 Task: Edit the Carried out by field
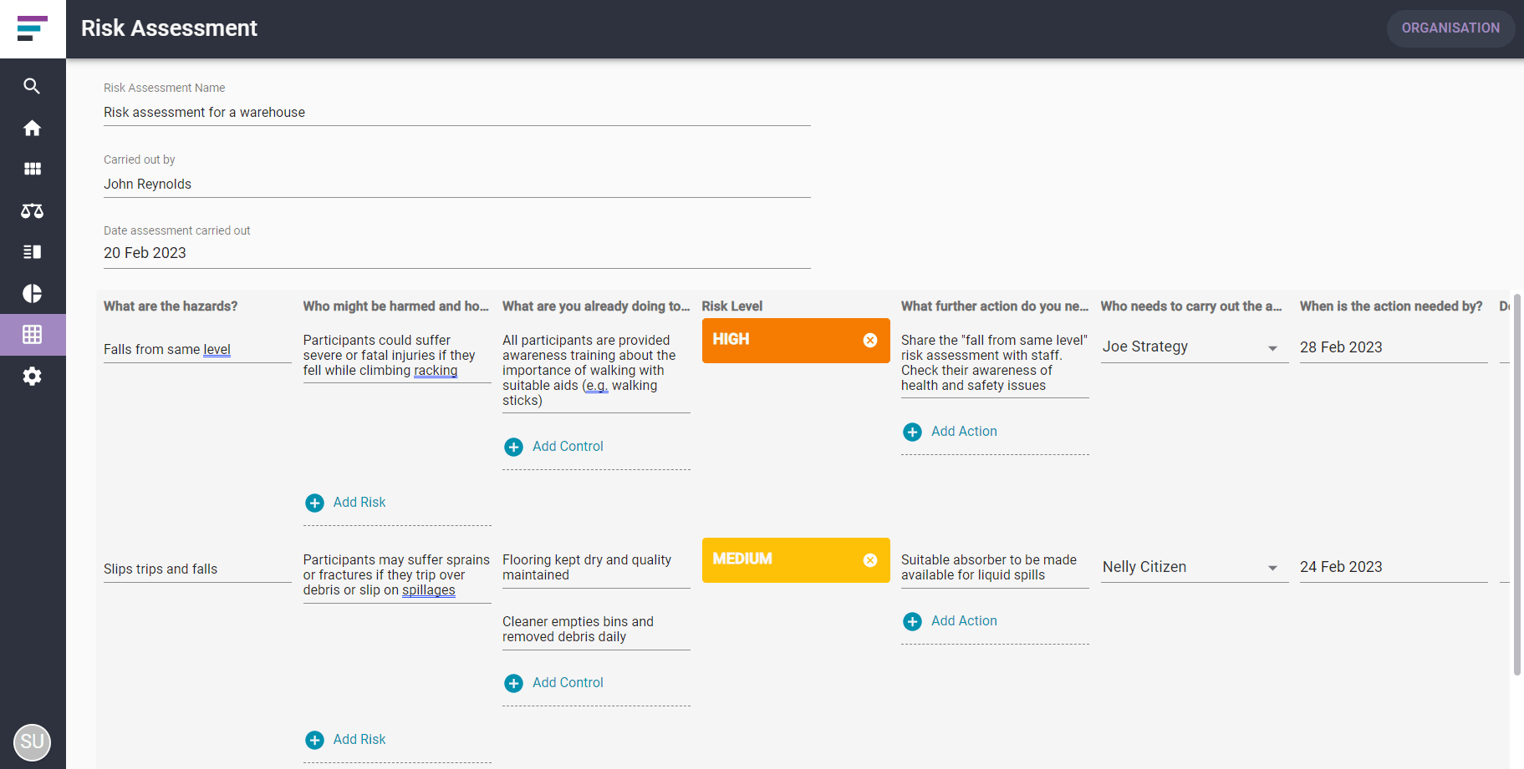[x=456, y=185]
